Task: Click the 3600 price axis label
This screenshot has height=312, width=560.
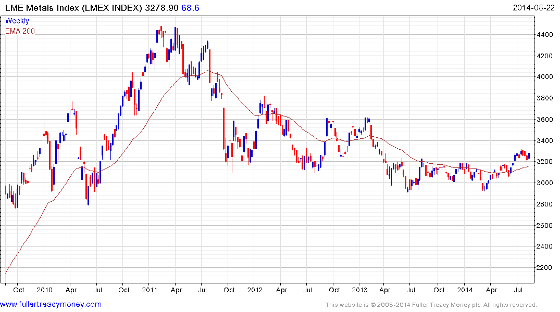Action: pos(545,120)
